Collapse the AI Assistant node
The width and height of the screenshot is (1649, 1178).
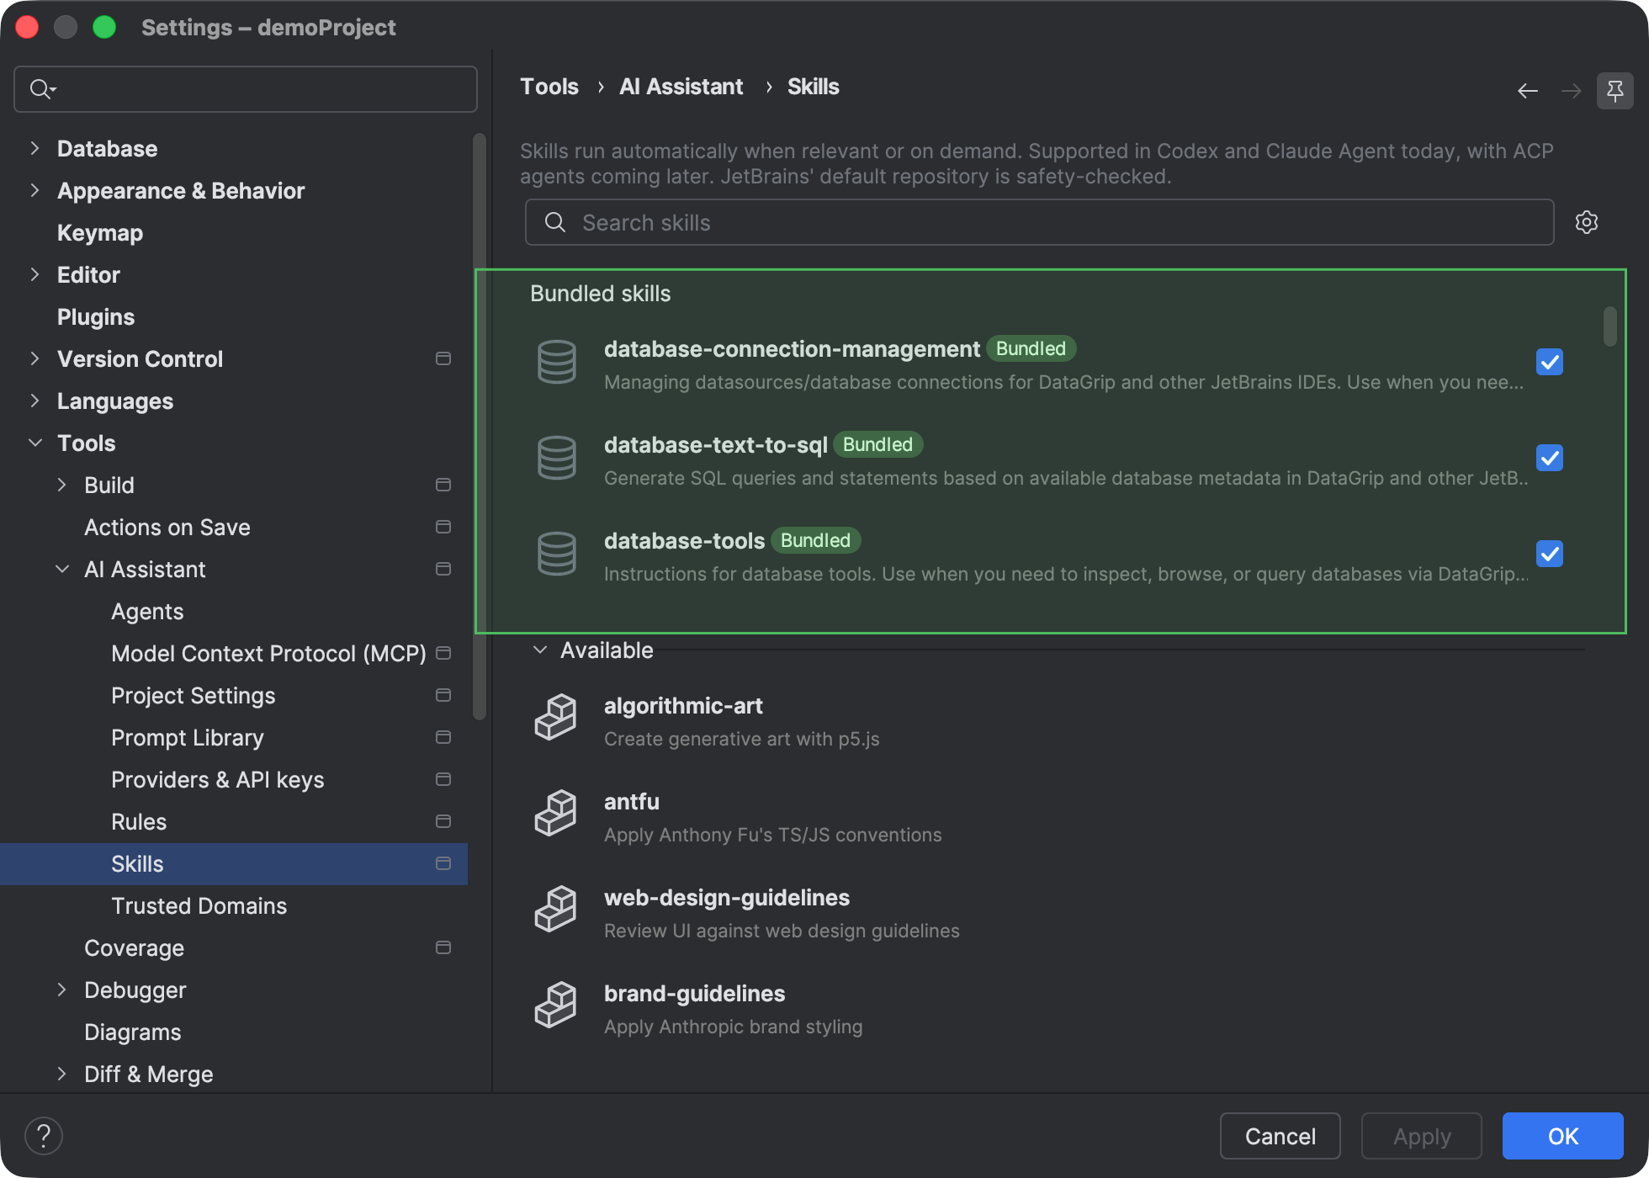click(61, 569)
